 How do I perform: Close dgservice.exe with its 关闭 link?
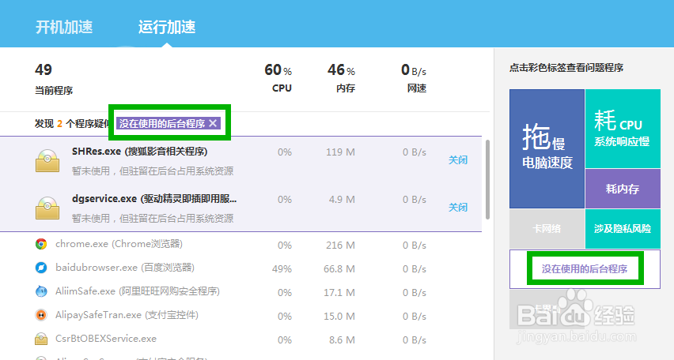458,208
